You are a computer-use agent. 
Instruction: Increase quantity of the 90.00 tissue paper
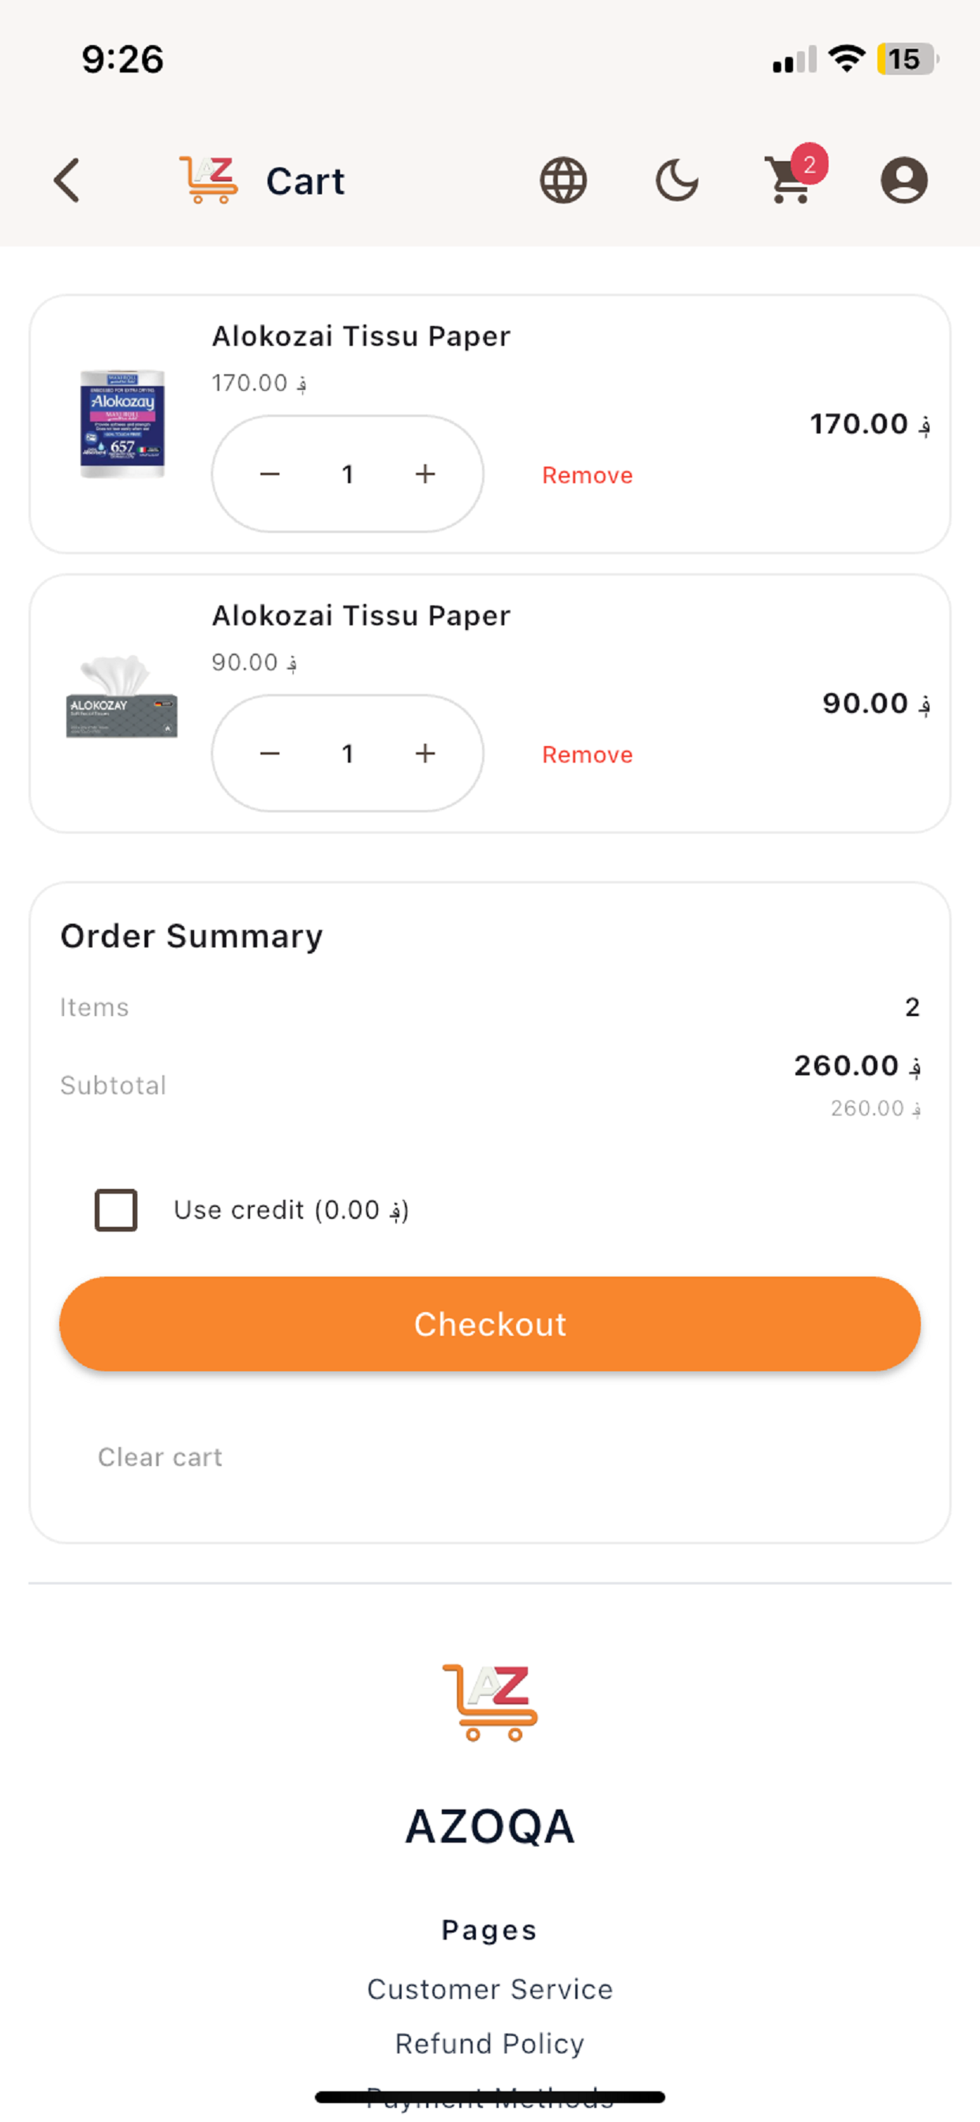[x=425, y=753]
